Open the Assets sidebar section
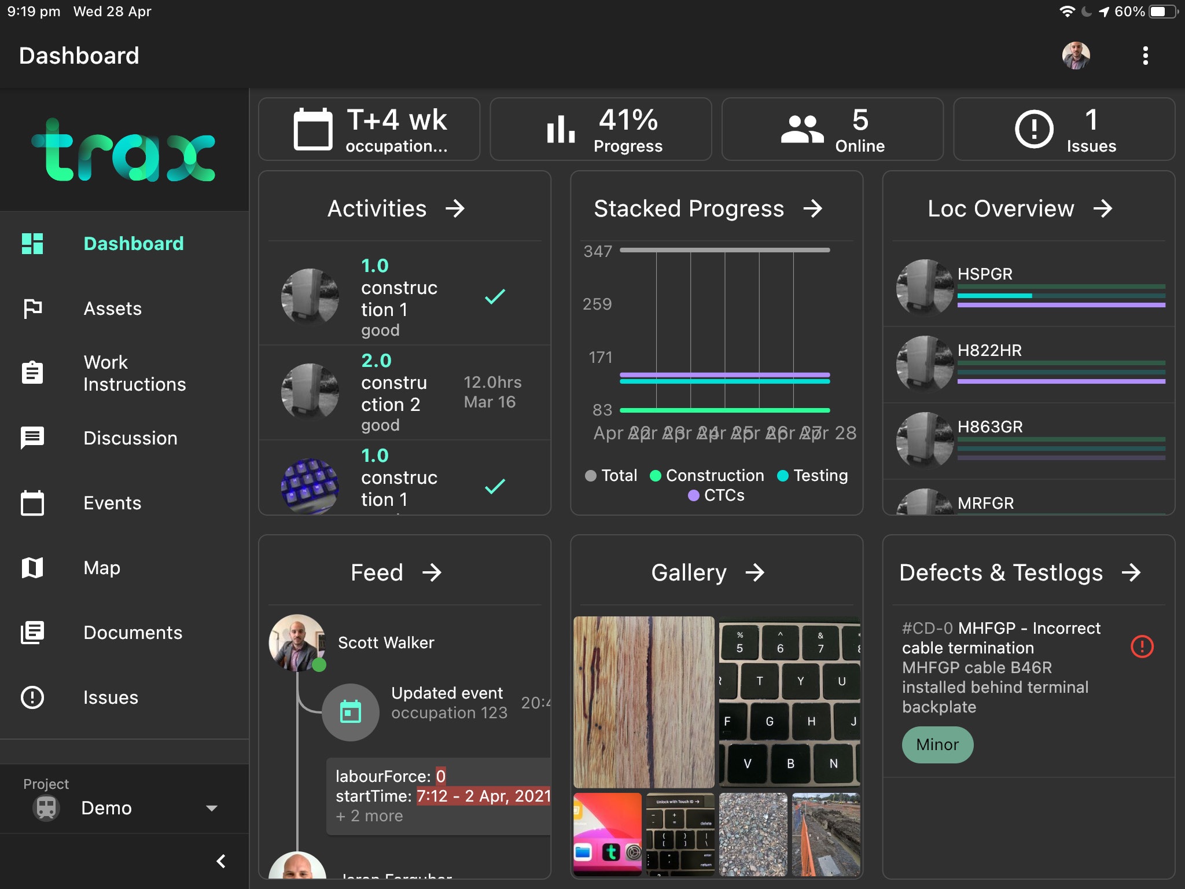This screenshot has height=889, width=1185. [111, 308]
